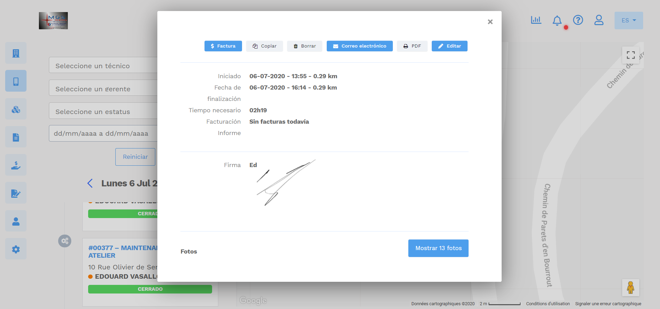Screen dimensions: 660x309
Task: Open document icon in sidebar
Action: coord(16,137)
